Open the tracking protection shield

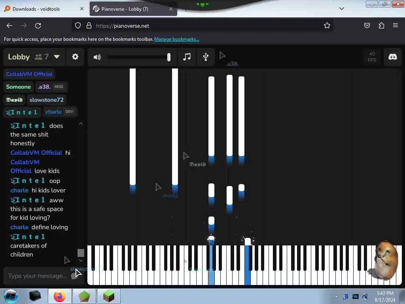(78, 26)
